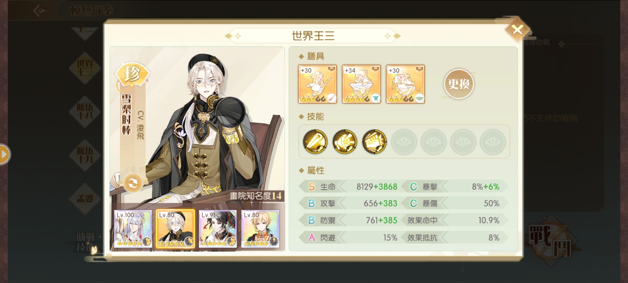Open the third gold skill icon
Image resolution: width=628 pixels, height=283 pixels.
[x=374, y=142]
